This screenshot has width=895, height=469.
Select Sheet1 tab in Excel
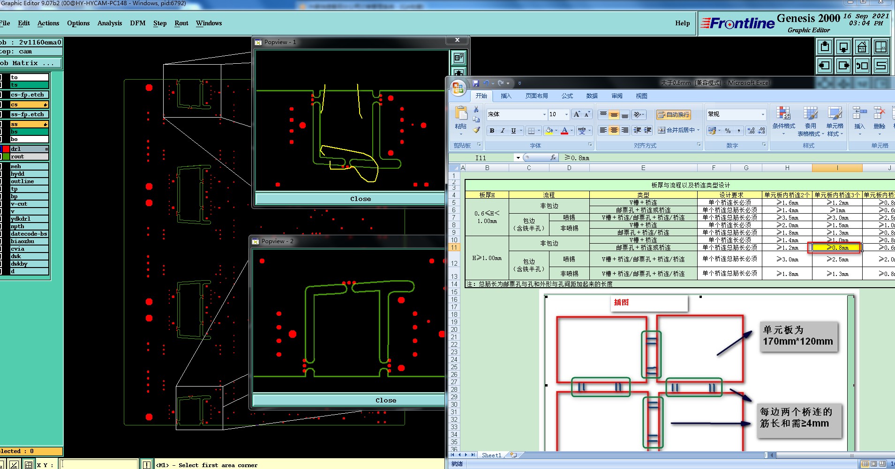(491, 455)
